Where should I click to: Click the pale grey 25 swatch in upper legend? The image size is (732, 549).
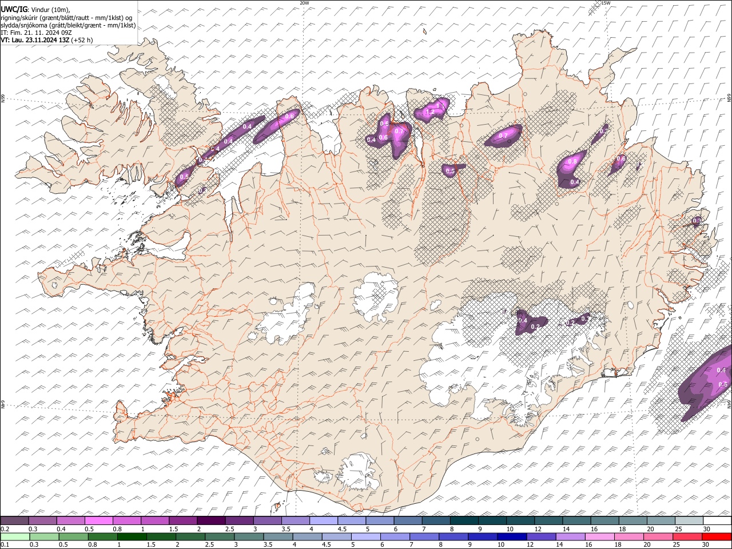click(689, 520)
